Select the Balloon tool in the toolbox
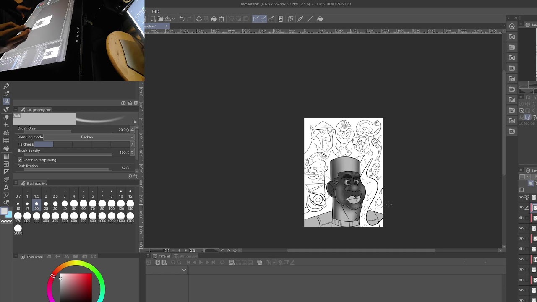This screenshot has height=302, width=537. [6, 180]
